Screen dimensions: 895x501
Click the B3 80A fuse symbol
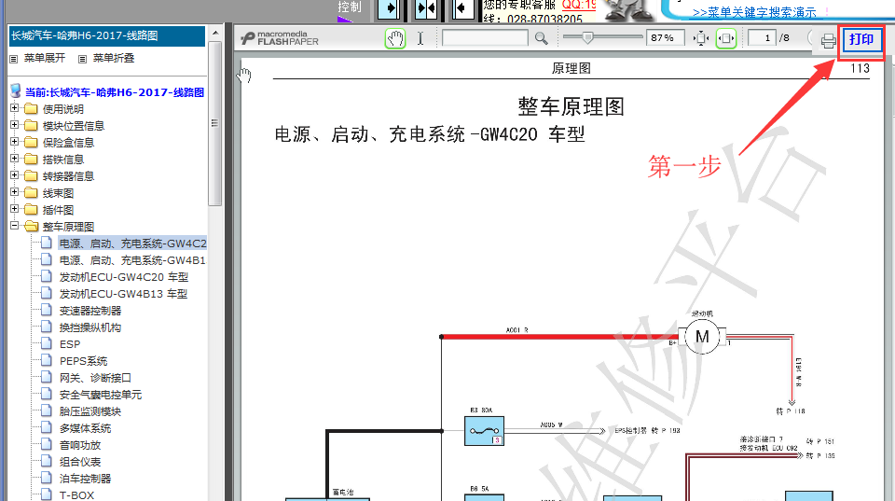[484, 431]
